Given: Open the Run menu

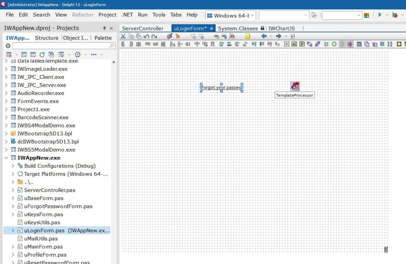Looking at the screenshot, I should tap(142, 15).
